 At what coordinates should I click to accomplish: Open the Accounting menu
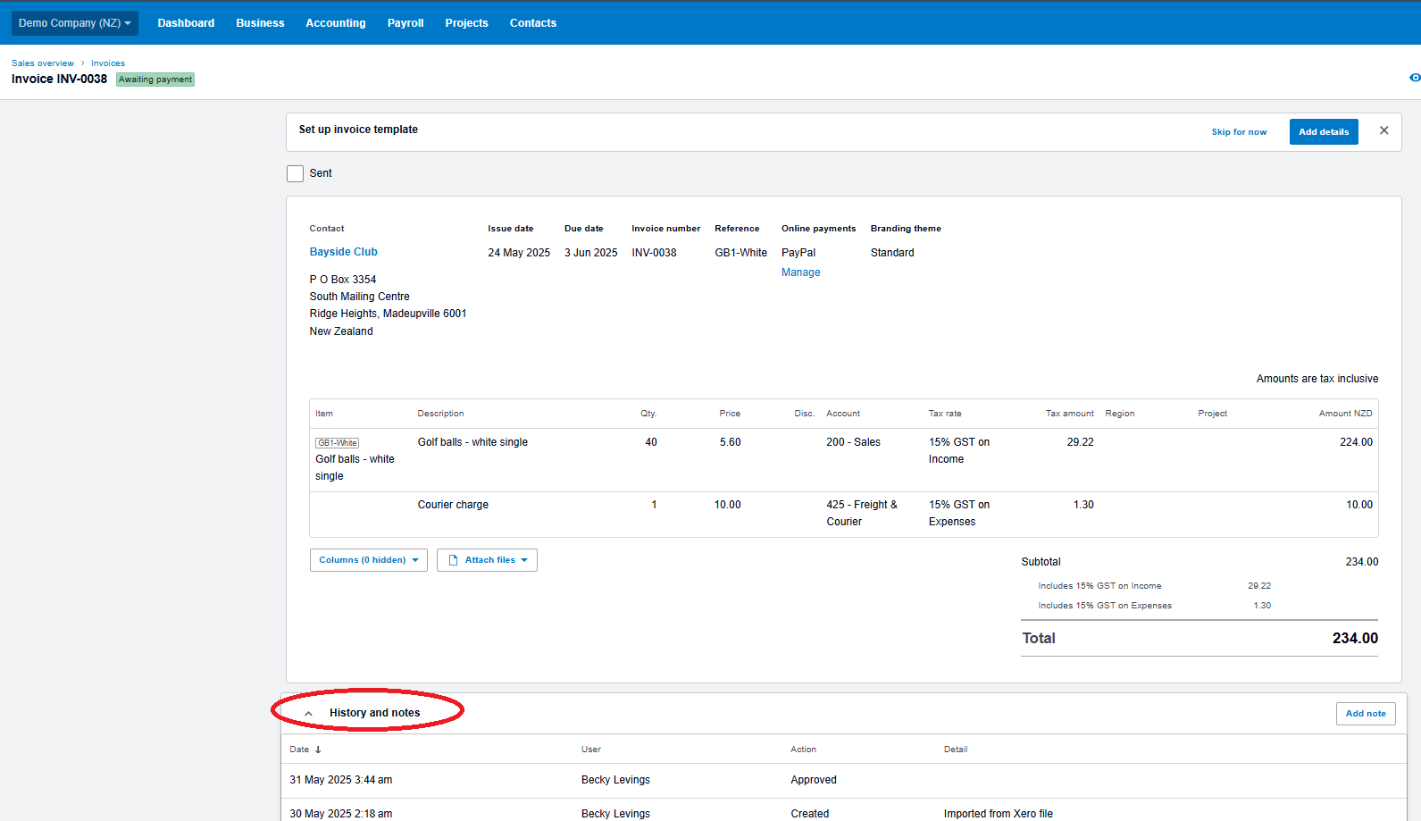point(336,23)
